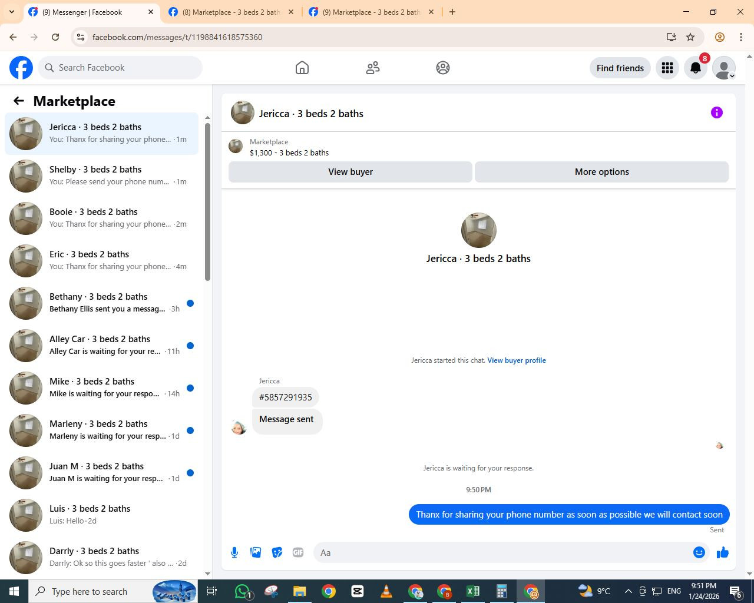Go to the Home feed icon
Image resolution: width=754 pixels, height=603 pixels.
point(302,68)
